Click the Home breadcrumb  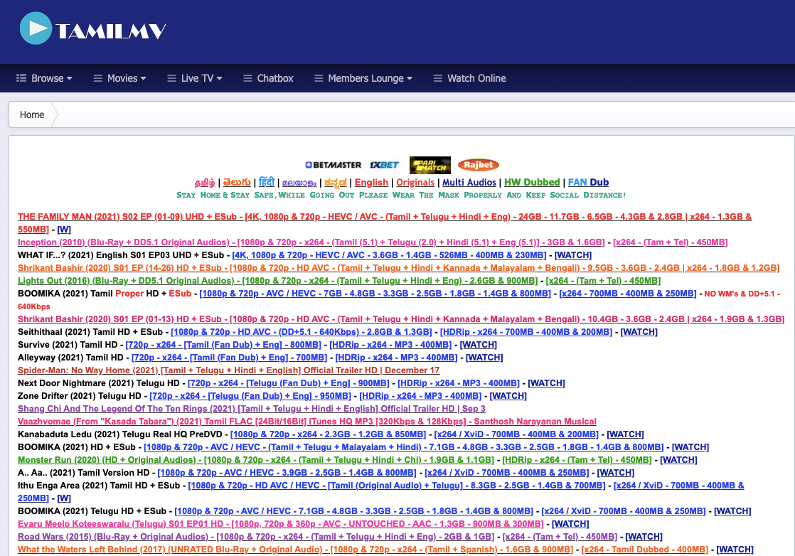[x=32, y=114]
